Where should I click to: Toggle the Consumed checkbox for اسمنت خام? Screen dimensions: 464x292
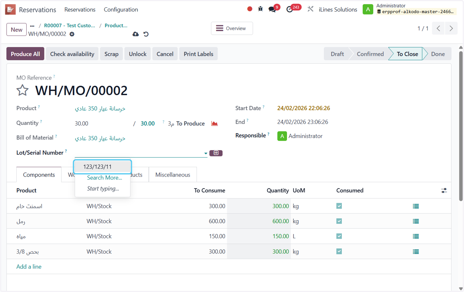[339, 206]
